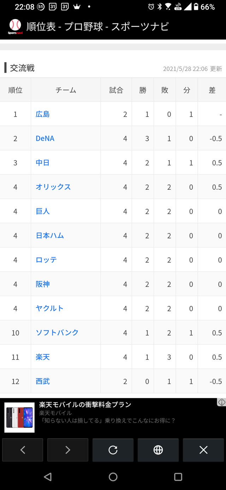The width and height of the screenshot is (226, 490).
Task: Open the 西武 team link
Action: pyautogui.click(x=43, y=382)
